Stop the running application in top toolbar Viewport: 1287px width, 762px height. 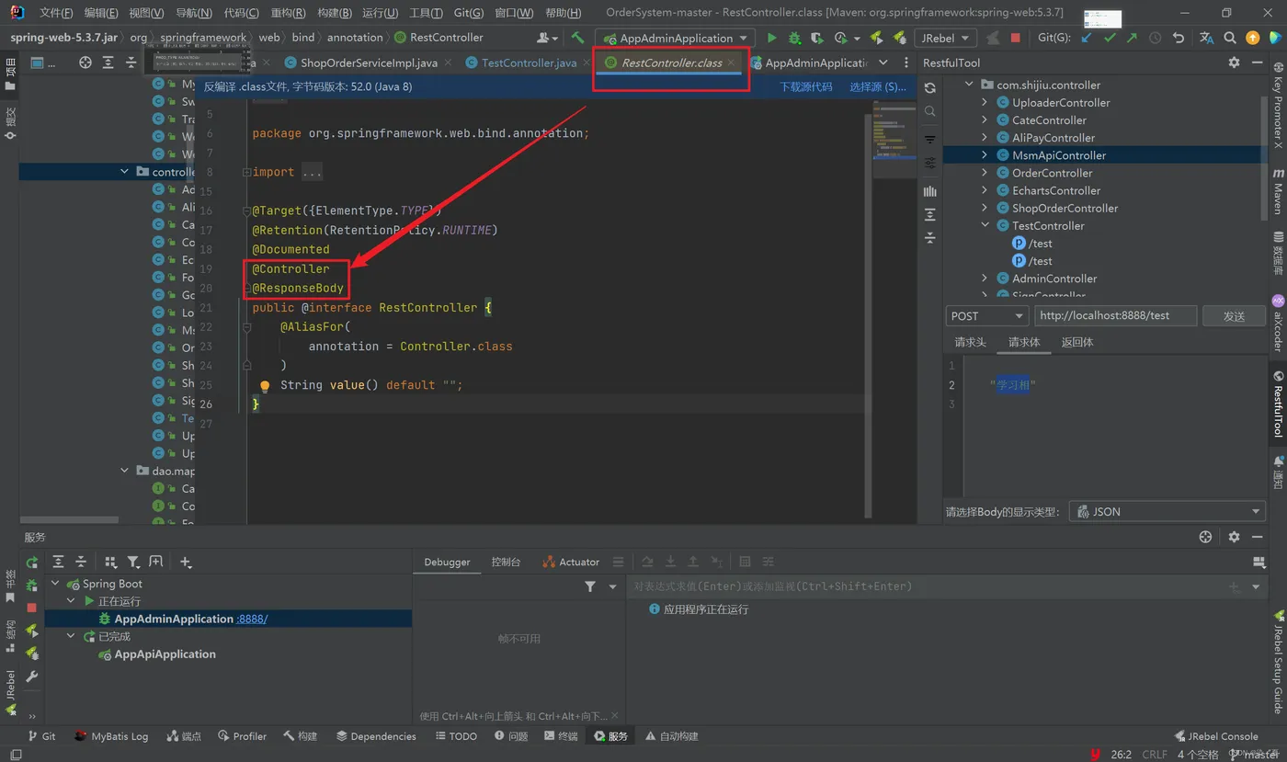click(1015, 38)
